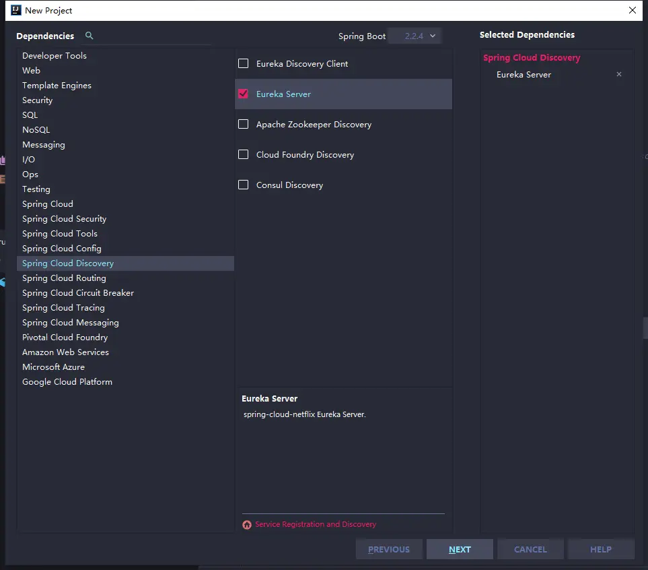Screen dimensions: 648x570
Task: Select the I/O category
Action: click(126, 160)
